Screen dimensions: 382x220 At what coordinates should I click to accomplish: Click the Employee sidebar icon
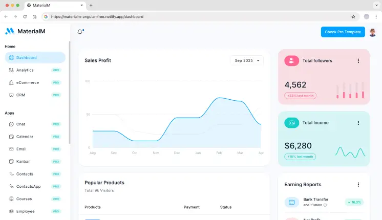(11, 211)
